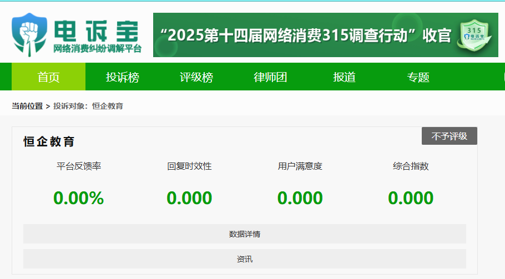Click breadcrumb 投诉对象：恒企教育
The image size is (505, 279).
click(88, 106)
